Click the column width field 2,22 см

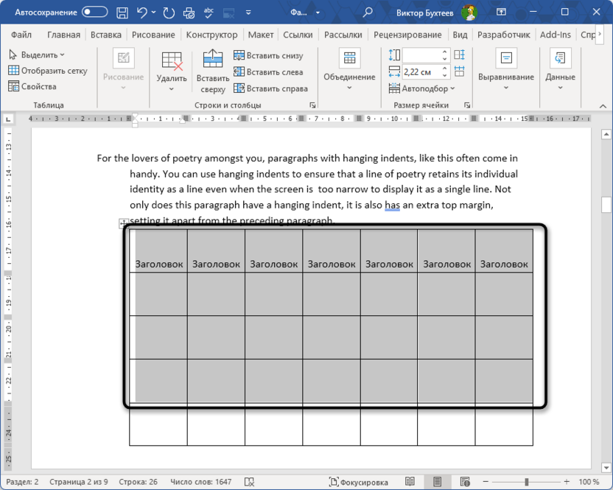(421, 72)
